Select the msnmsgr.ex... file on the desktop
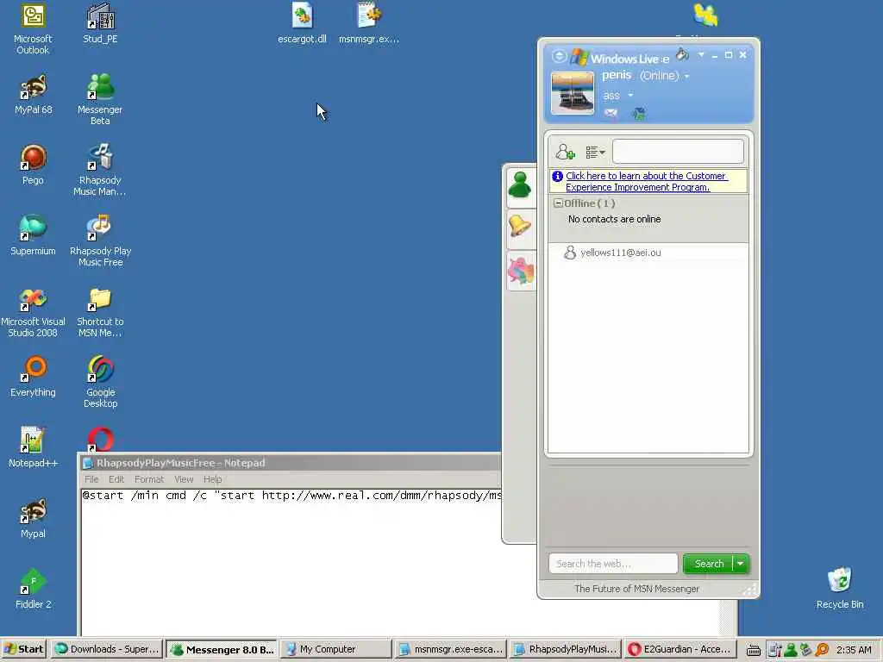 [x=369, y=23]
